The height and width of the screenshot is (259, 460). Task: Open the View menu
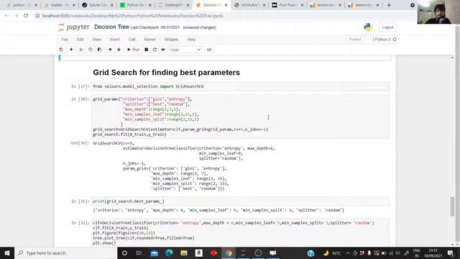coord(96,40)
